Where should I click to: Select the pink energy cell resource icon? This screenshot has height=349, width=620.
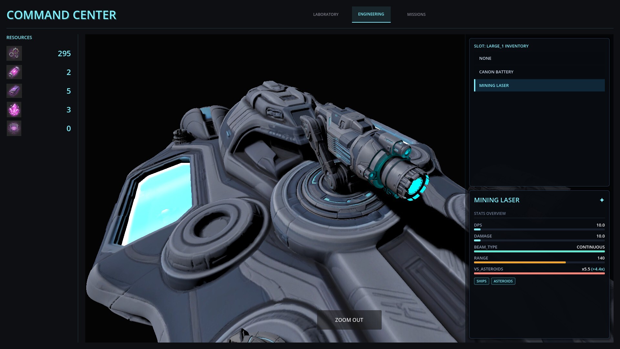14,72
